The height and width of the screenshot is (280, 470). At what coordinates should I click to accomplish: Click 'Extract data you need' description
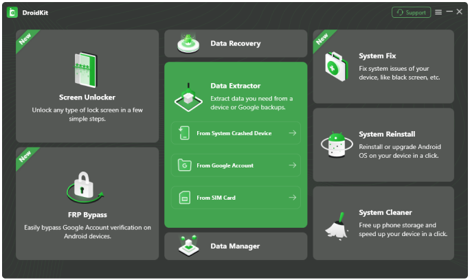251,103
